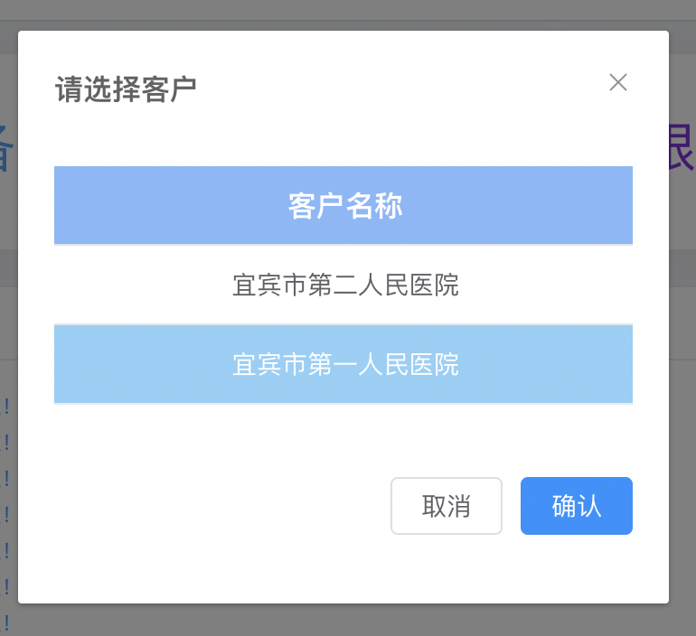Click the bottommost blue exclamation mark behind the dialog

pos(6,622)
